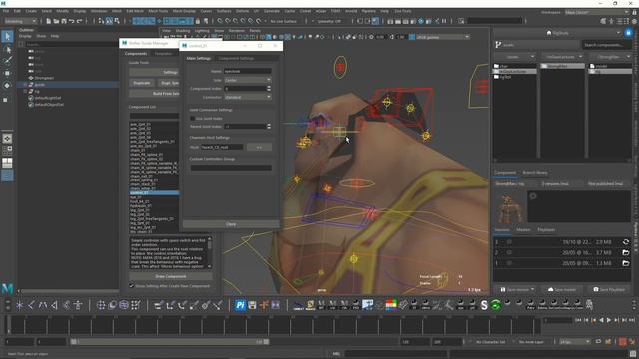Open the third filter dropdown in asset panel
The height and width of the screenshot is (359, 639).
(610, 57)
